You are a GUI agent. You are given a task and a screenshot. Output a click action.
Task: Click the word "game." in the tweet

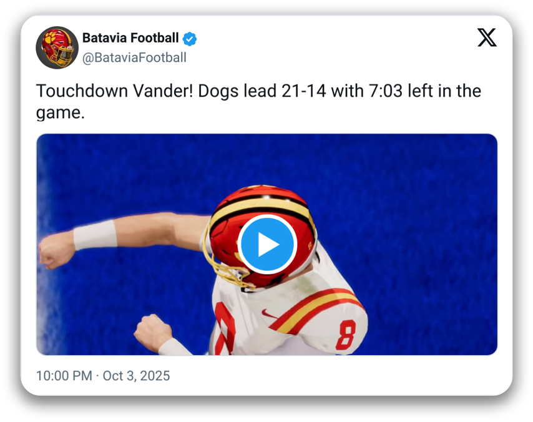tap(60, 113)
